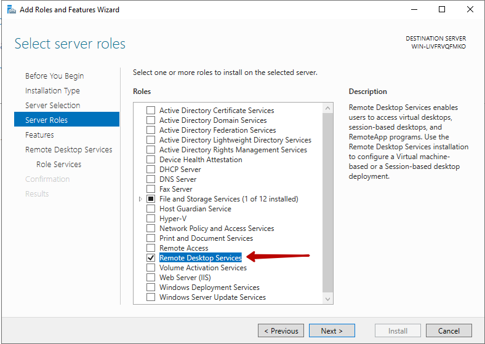Check the DNS Server role
The image size is (485, 344).
click(x=151, y=179)
